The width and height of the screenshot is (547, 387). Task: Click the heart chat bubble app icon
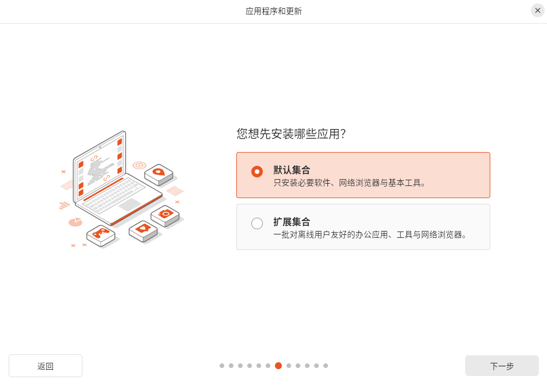143,229
